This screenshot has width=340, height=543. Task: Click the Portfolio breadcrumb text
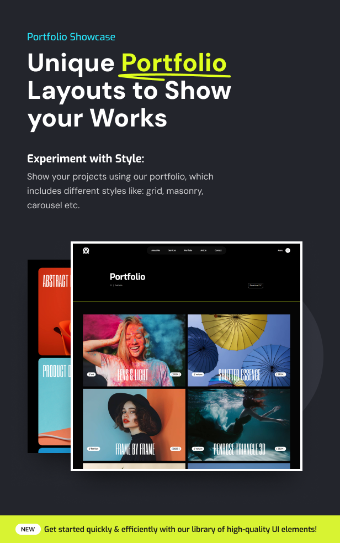(x=119, y=286)
